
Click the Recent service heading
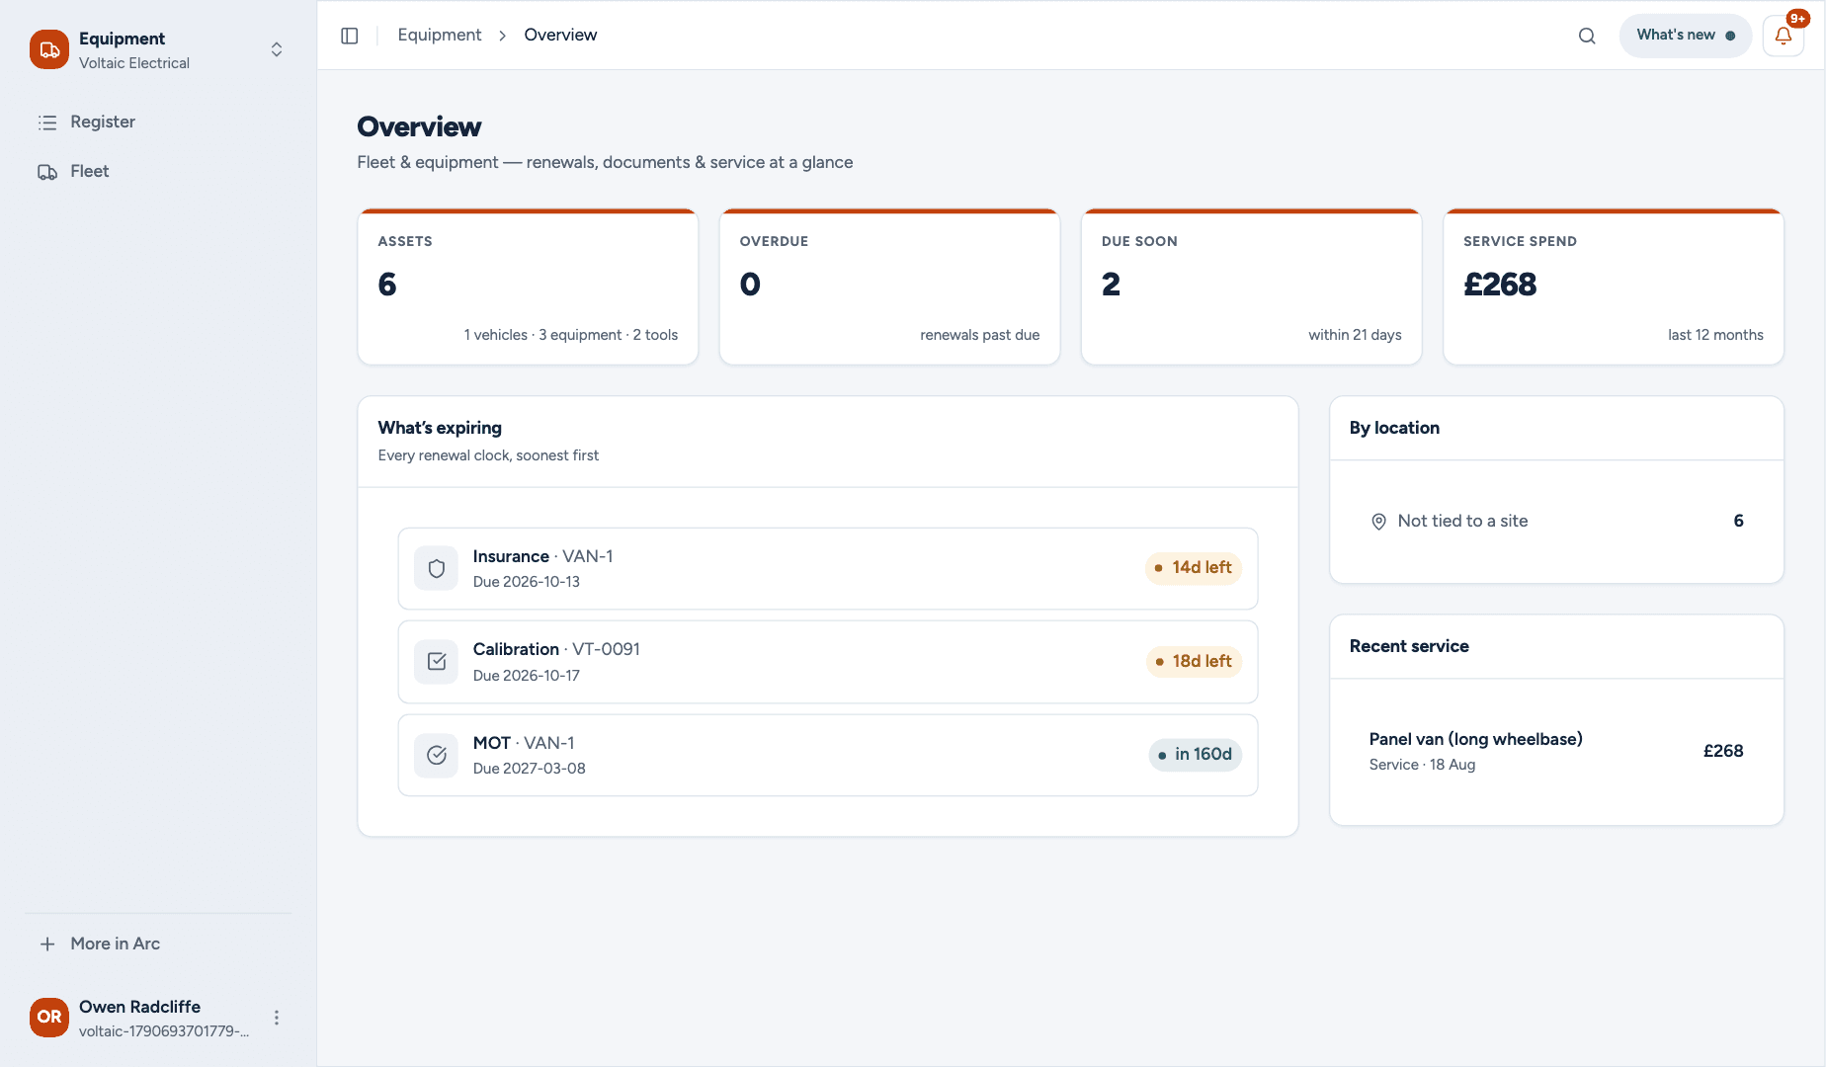coord(1409,646)
